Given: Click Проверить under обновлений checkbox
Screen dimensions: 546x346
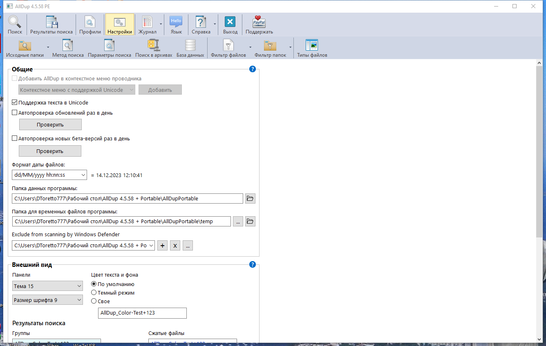Looking at the screenshot, I should point(50,124).
